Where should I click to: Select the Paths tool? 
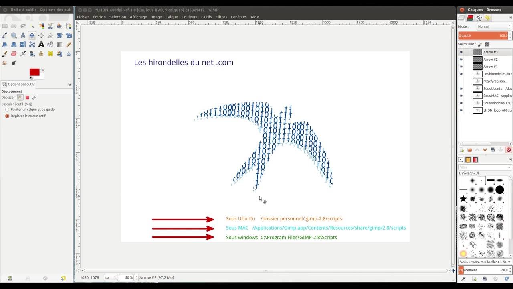tap(69, 26)
